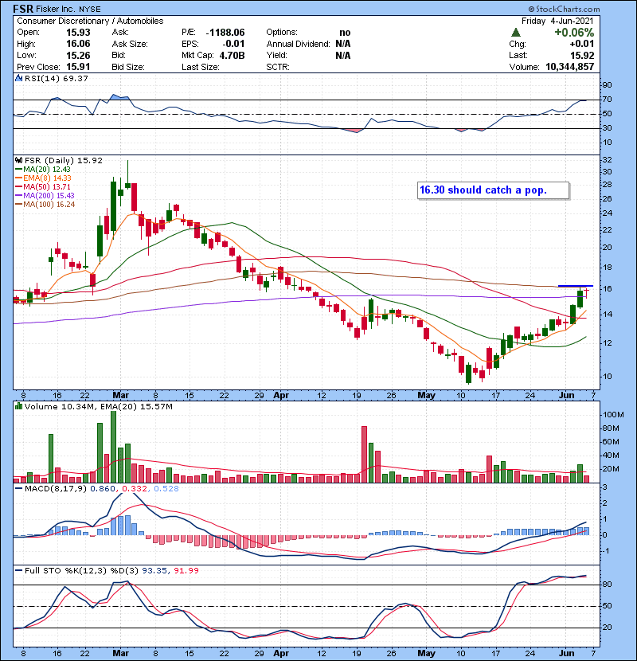Click the green up-arrow change indicator

515,33
